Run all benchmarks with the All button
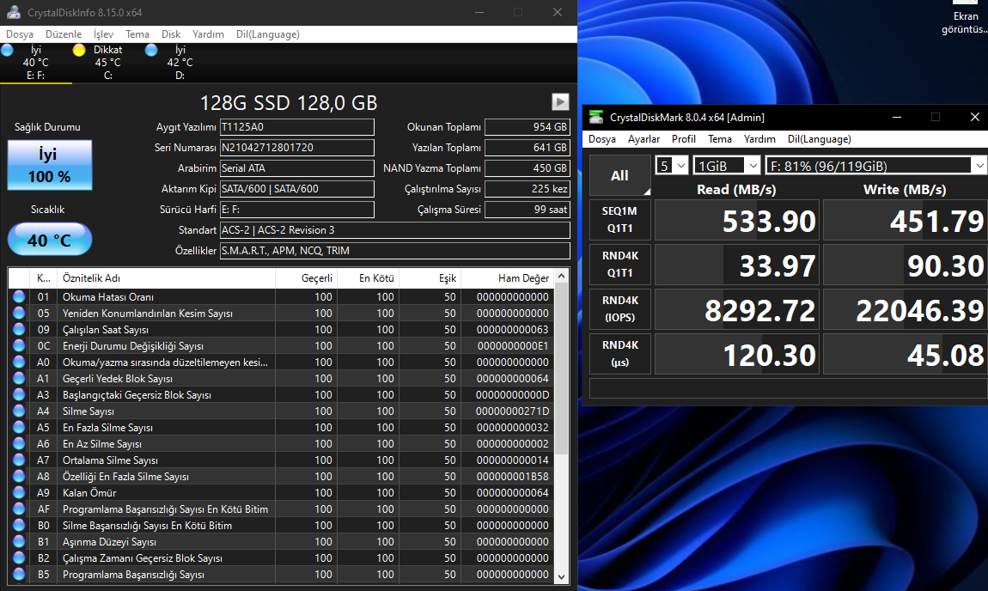 pos(619,175)
